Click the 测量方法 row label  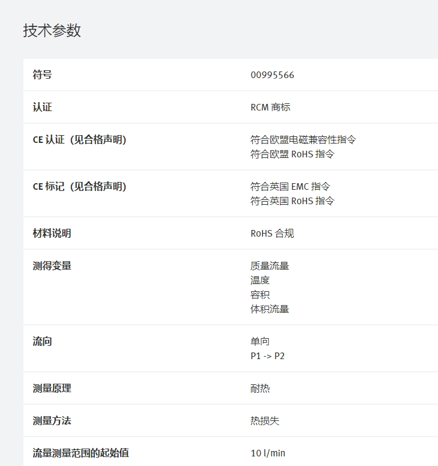click(52, 420)
